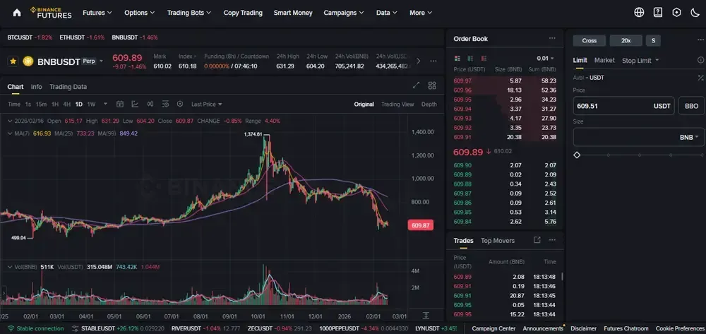This screenshot has height=334, width=706.
Task: Open the candlestick chart style icon
Action: tap(150, 104)
